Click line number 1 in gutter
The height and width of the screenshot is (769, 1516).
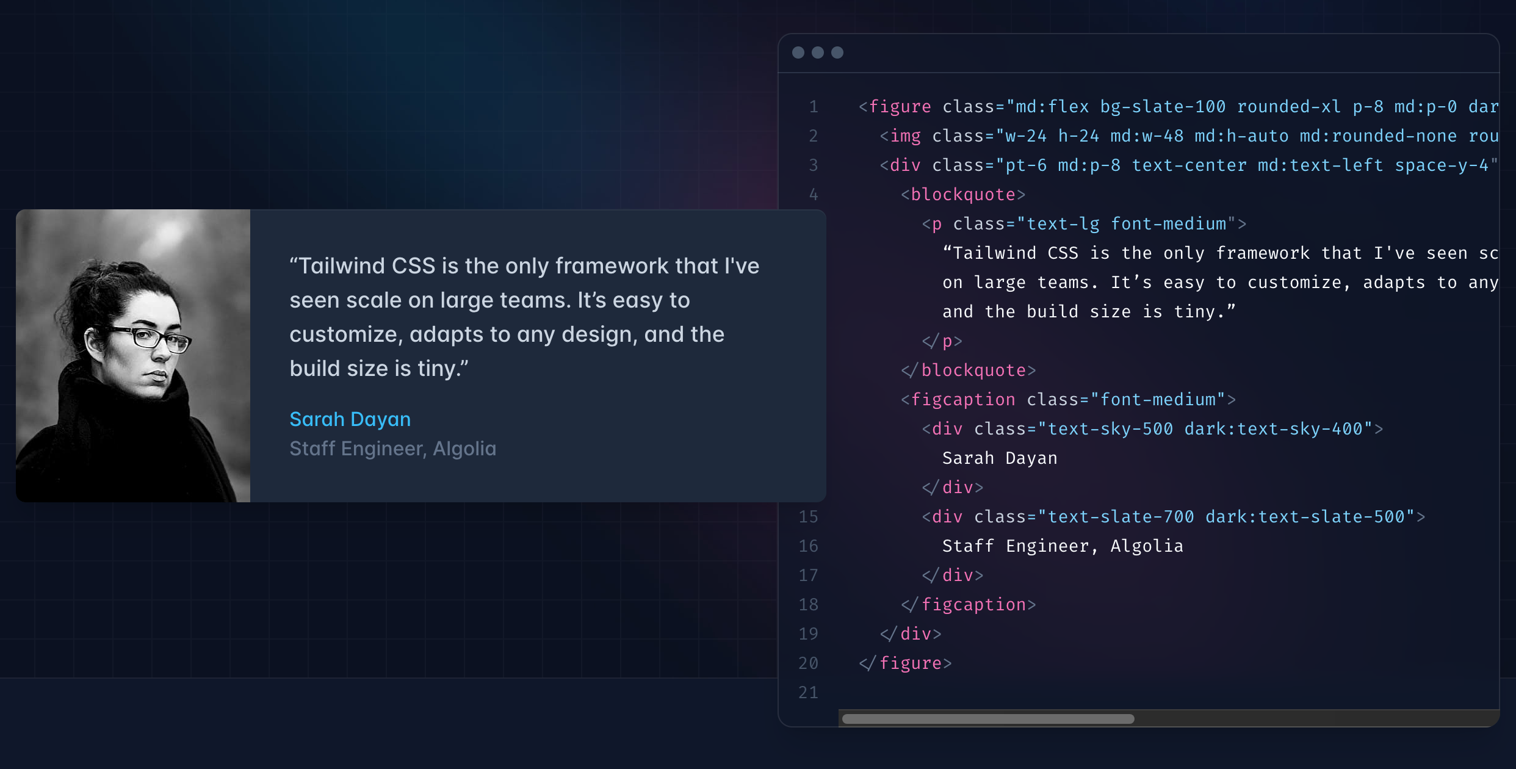click(813, 107)
